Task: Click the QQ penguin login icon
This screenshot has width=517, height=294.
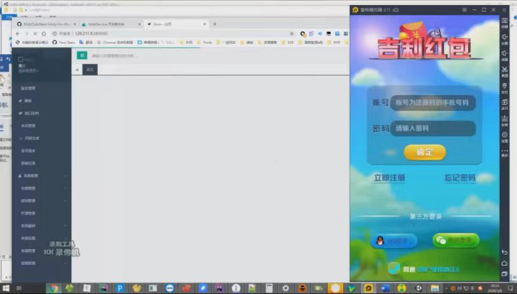Action: (380, 241)
